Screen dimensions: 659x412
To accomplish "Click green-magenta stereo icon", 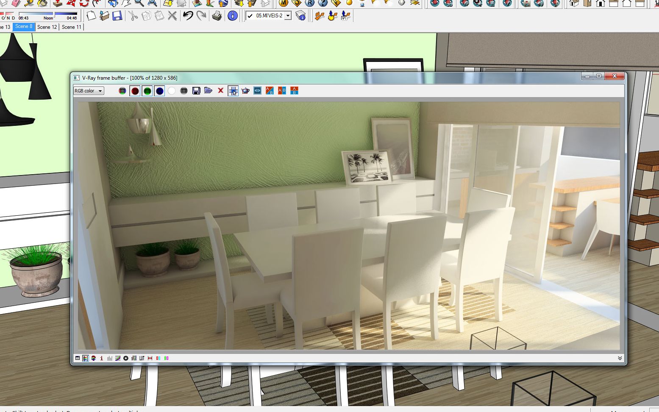I will 166,358.
